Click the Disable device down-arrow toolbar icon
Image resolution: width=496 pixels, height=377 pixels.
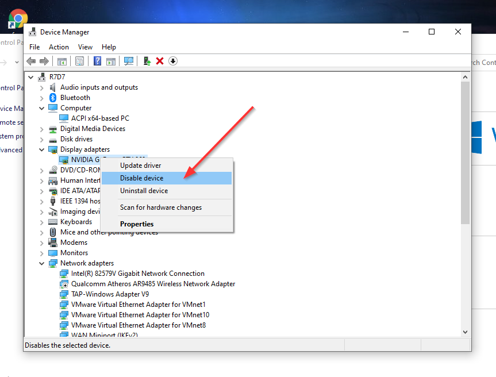(x=173, y=61)
